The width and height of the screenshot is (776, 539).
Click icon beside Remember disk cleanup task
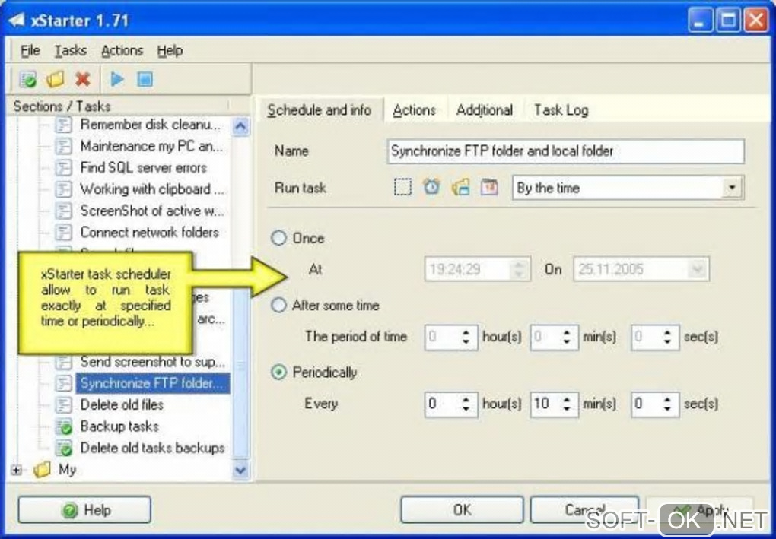click(63, 125)
